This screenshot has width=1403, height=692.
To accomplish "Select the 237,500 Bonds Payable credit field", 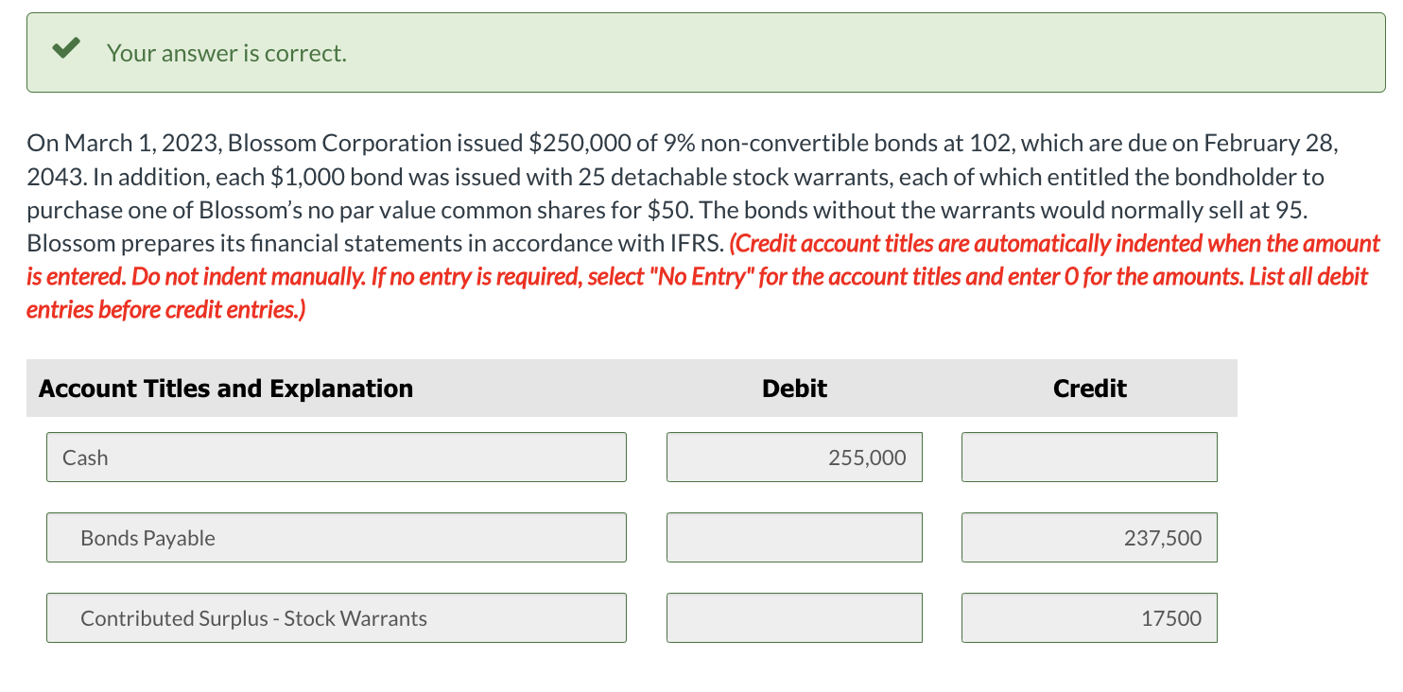I will [1088, 537].
